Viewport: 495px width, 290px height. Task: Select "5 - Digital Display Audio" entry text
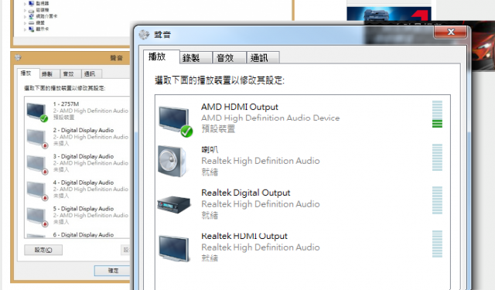click(84, 209)
